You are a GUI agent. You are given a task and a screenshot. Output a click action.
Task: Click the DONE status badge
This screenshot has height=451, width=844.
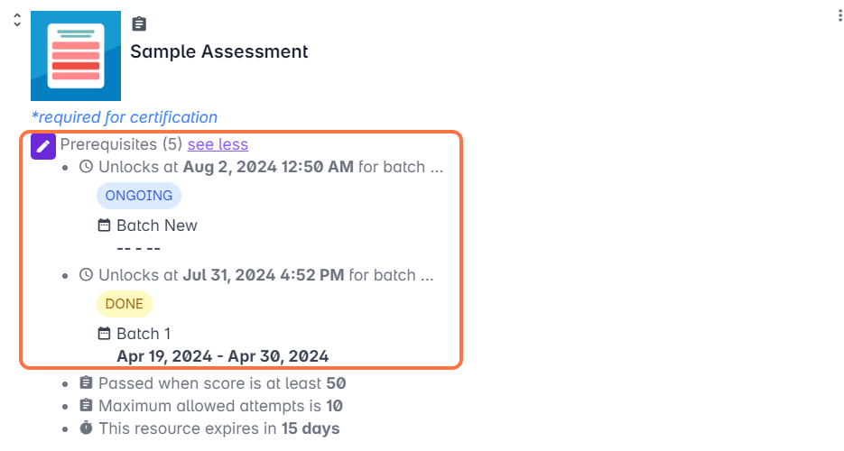click(x=125, y=304)
